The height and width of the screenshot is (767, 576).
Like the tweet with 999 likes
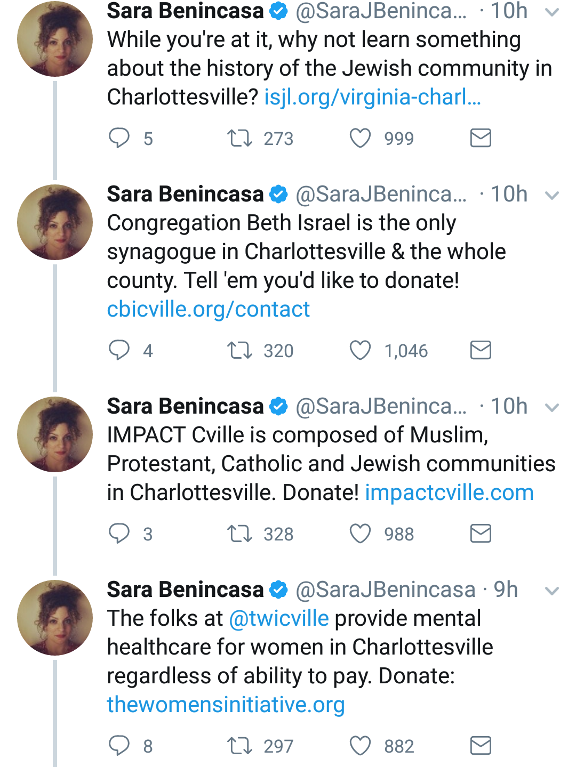pyautogui.click(x=360, y=138)
